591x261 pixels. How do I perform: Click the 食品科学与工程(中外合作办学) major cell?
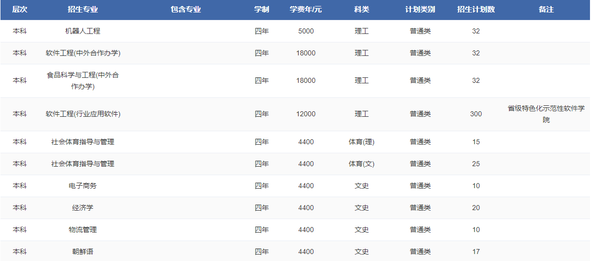[82, 80]
